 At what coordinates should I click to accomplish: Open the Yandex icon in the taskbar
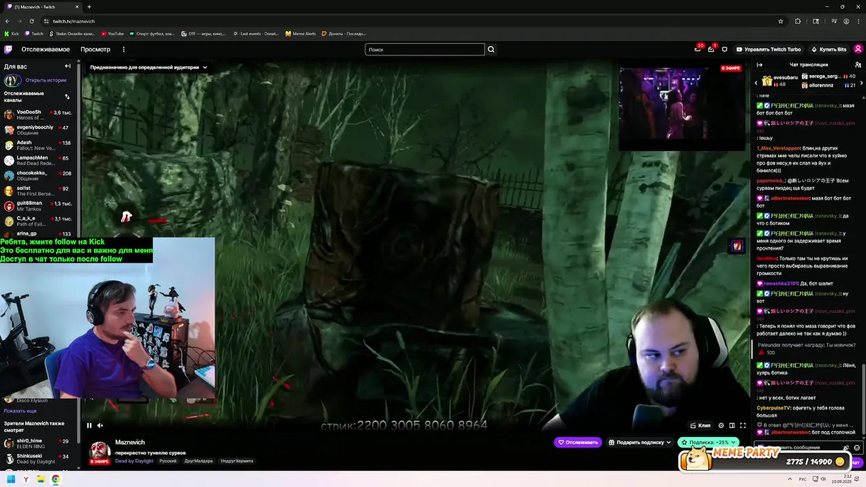pyautogui.click(x=26, y=479)
